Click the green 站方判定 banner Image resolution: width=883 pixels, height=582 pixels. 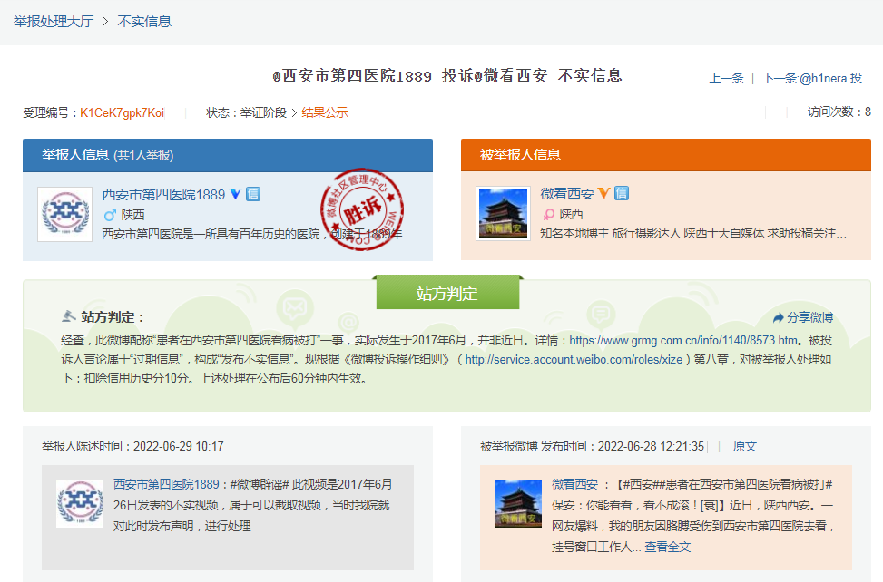(x=447, y=293)
